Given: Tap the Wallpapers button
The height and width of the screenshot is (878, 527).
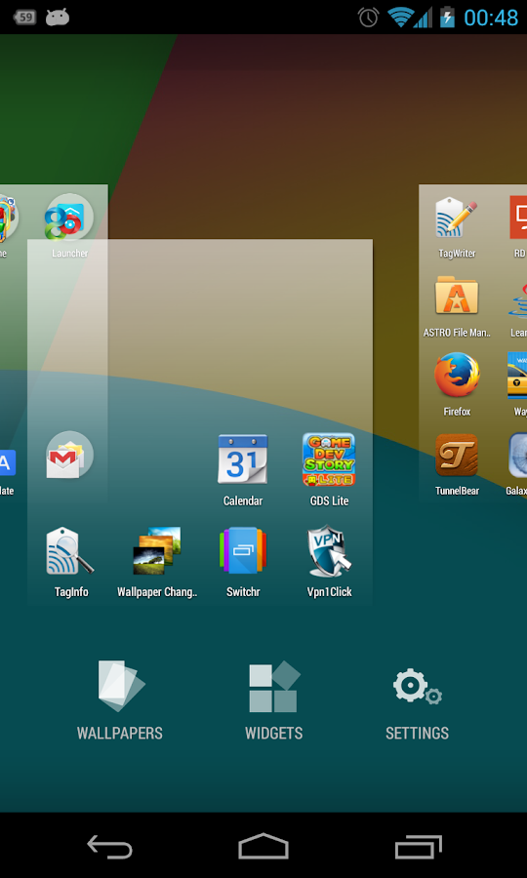Looking at the screenshot, I should 119,701.
